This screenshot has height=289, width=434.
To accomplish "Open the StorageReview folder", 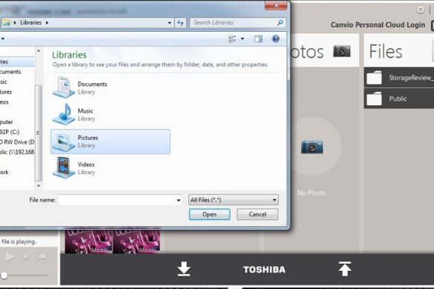I will (399, 78).
